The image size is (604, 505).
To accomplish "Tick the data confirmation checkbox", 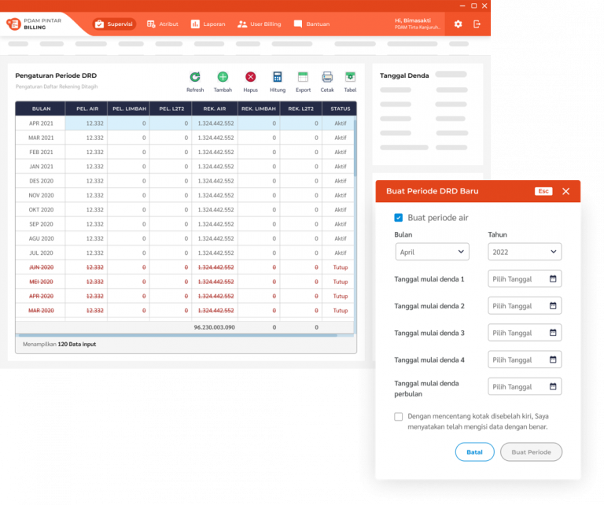I will coord(399,417).
